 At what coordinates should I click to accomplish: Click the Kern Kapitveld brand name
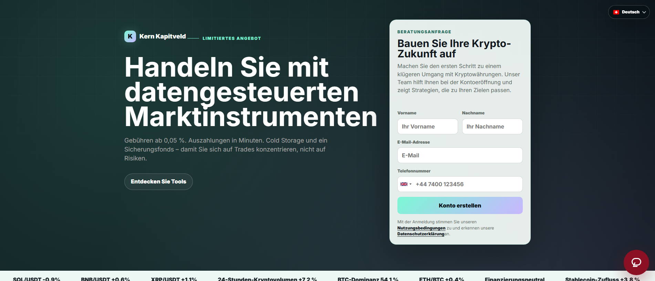click(x=163, y=36)
